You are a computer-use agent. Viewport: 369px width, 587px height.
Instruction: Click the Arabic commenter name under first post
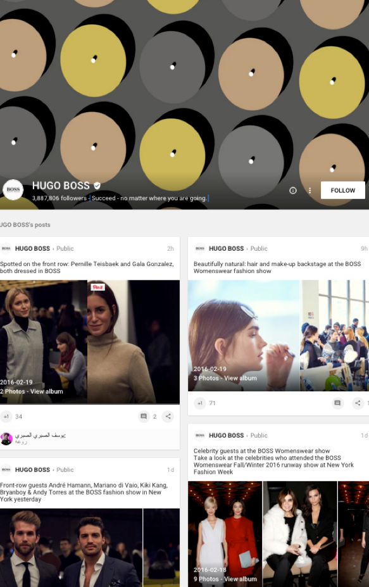41,435
